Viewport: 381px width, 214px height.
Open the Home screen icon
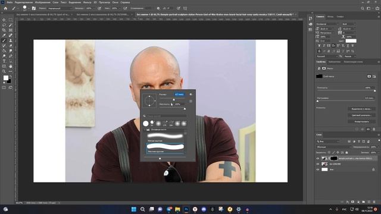[x=5, y=8]
